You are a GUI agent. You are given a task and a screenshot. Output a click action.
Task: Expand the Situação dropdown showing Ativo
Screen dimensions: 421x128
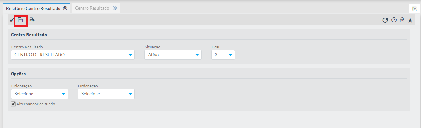pos(173,55)
